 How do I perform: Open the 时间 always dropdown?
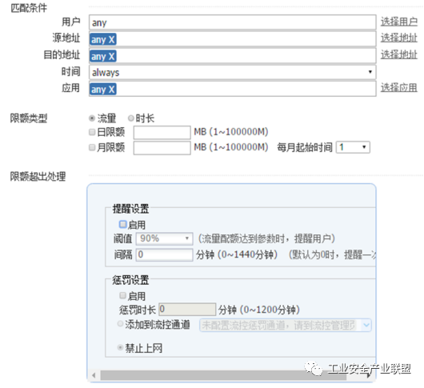[x=232, y=72]
